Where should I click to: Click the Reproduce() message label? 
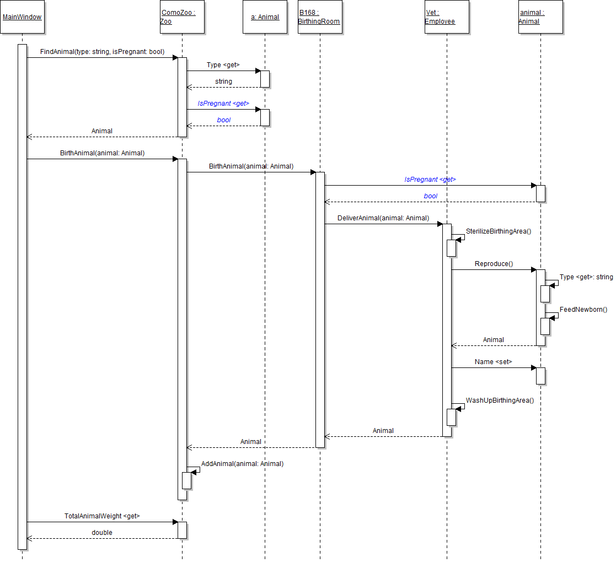[494, 264]
